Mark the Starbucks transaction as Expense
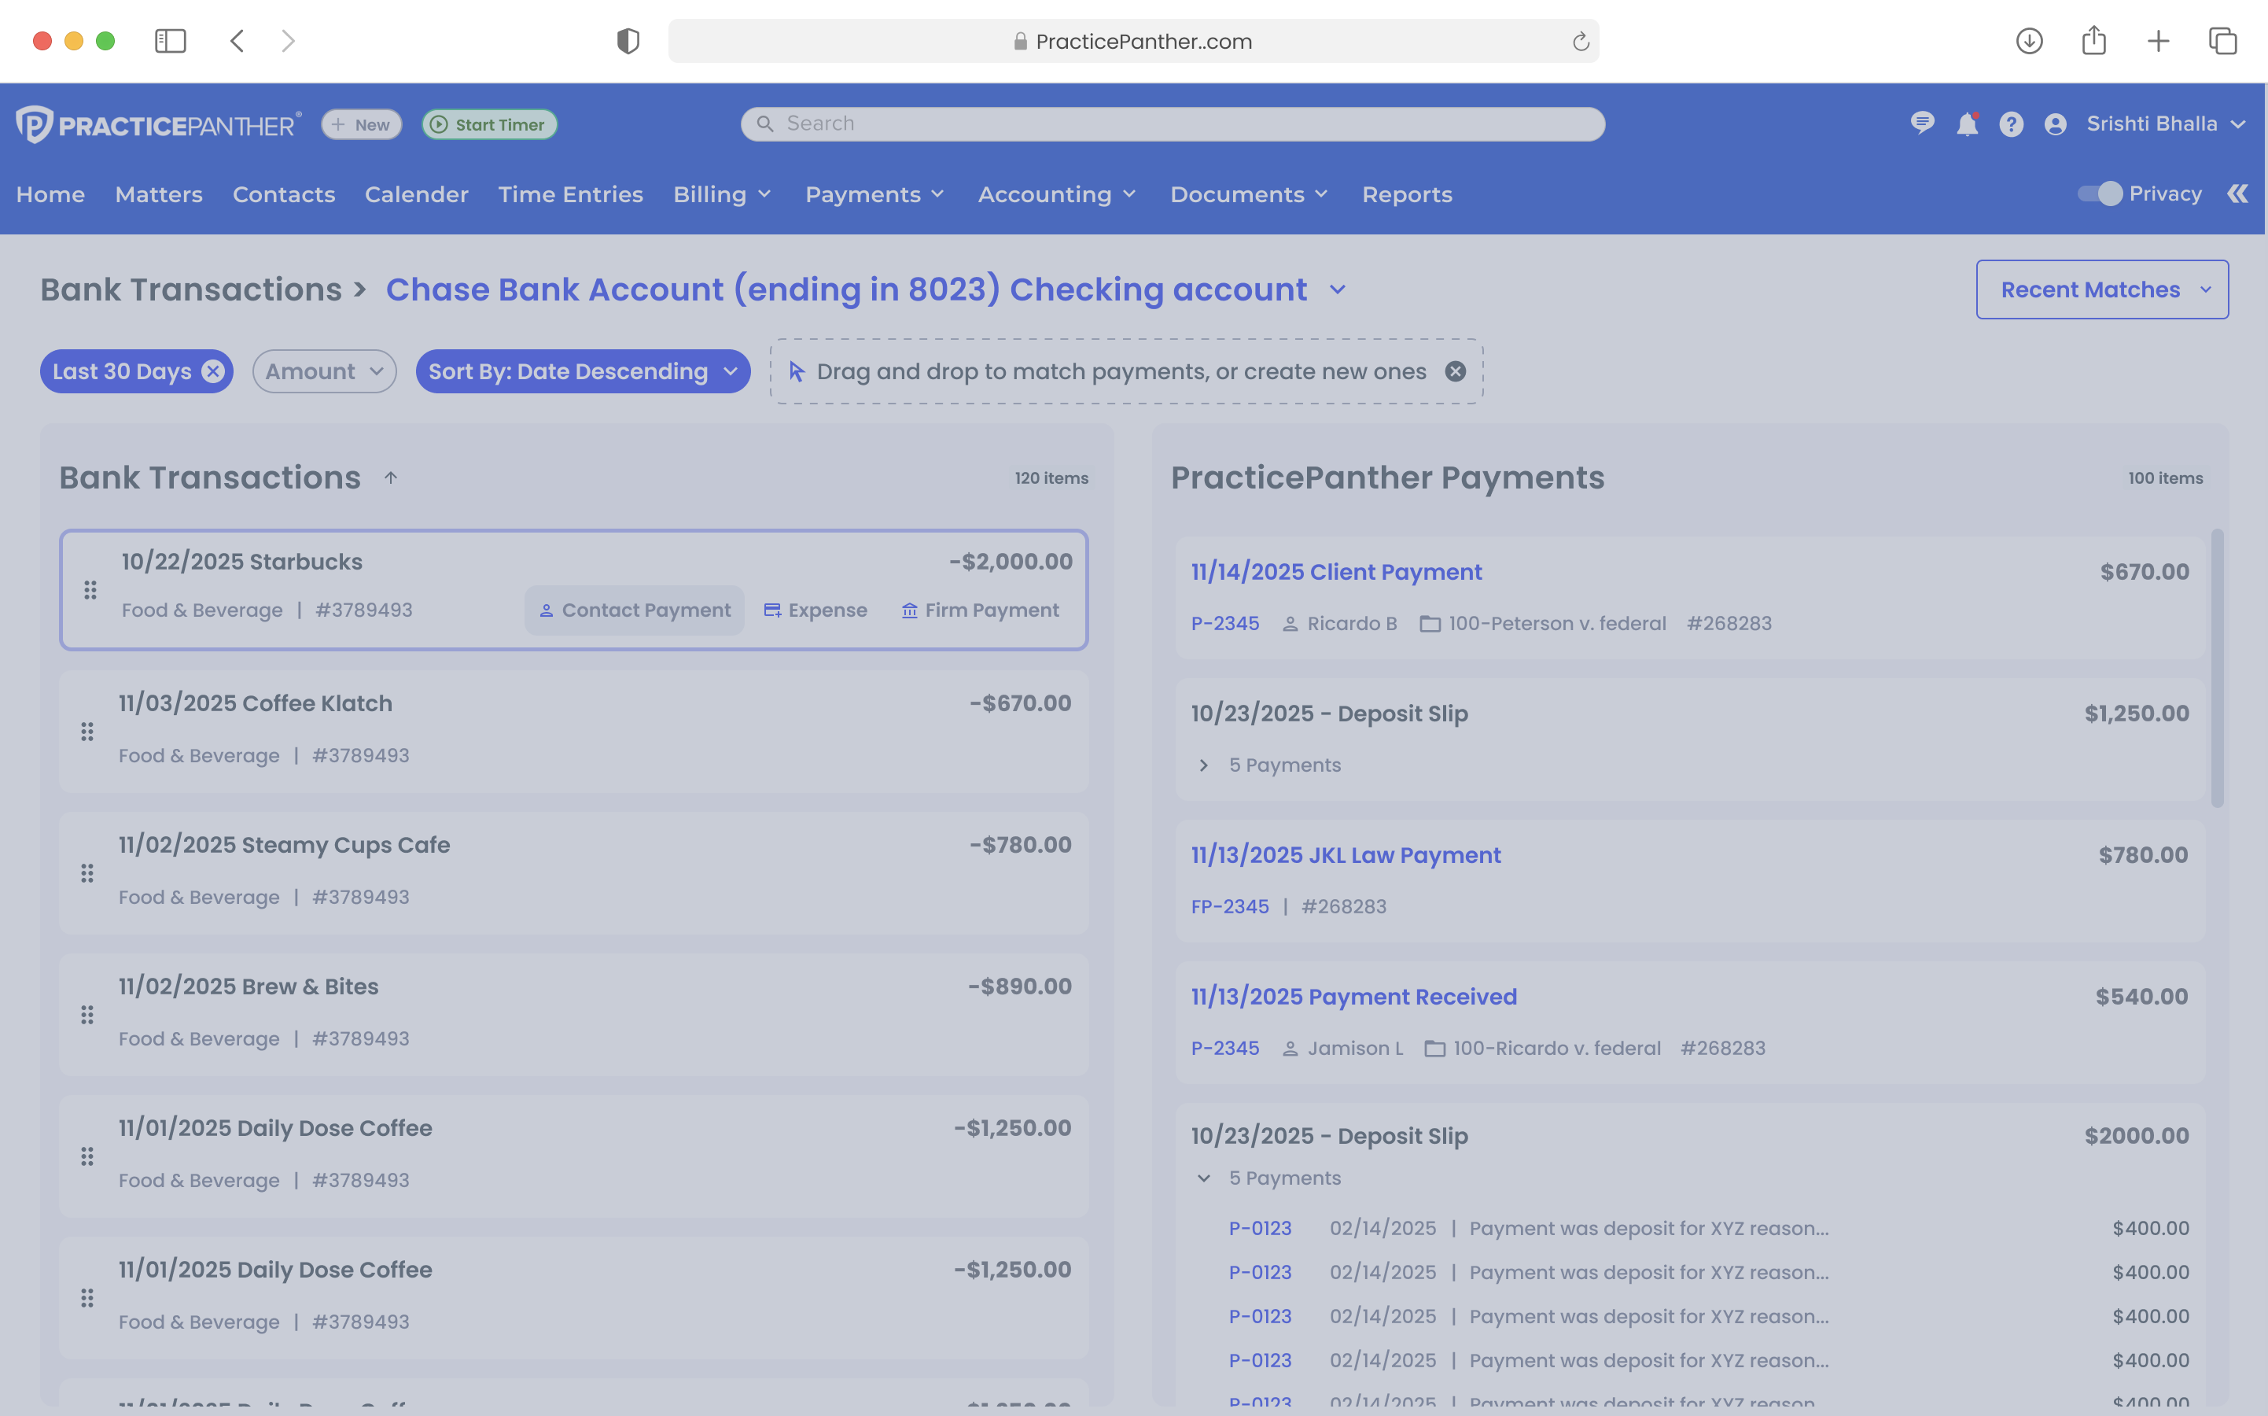 [816, 610]
